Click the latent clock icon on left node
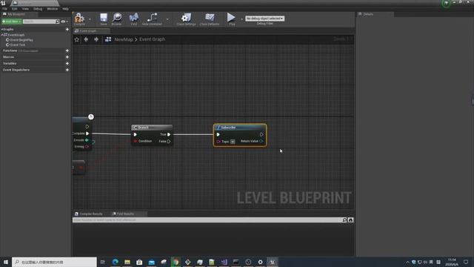This screenshot has height=267, width=474. click(x=91, y=117)
